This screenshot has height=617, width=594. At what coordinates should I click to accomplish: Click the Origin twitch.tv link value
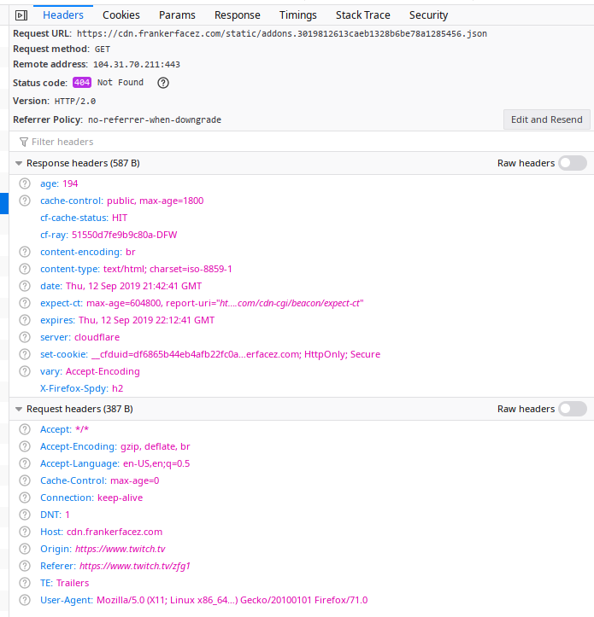coord(121,549)
